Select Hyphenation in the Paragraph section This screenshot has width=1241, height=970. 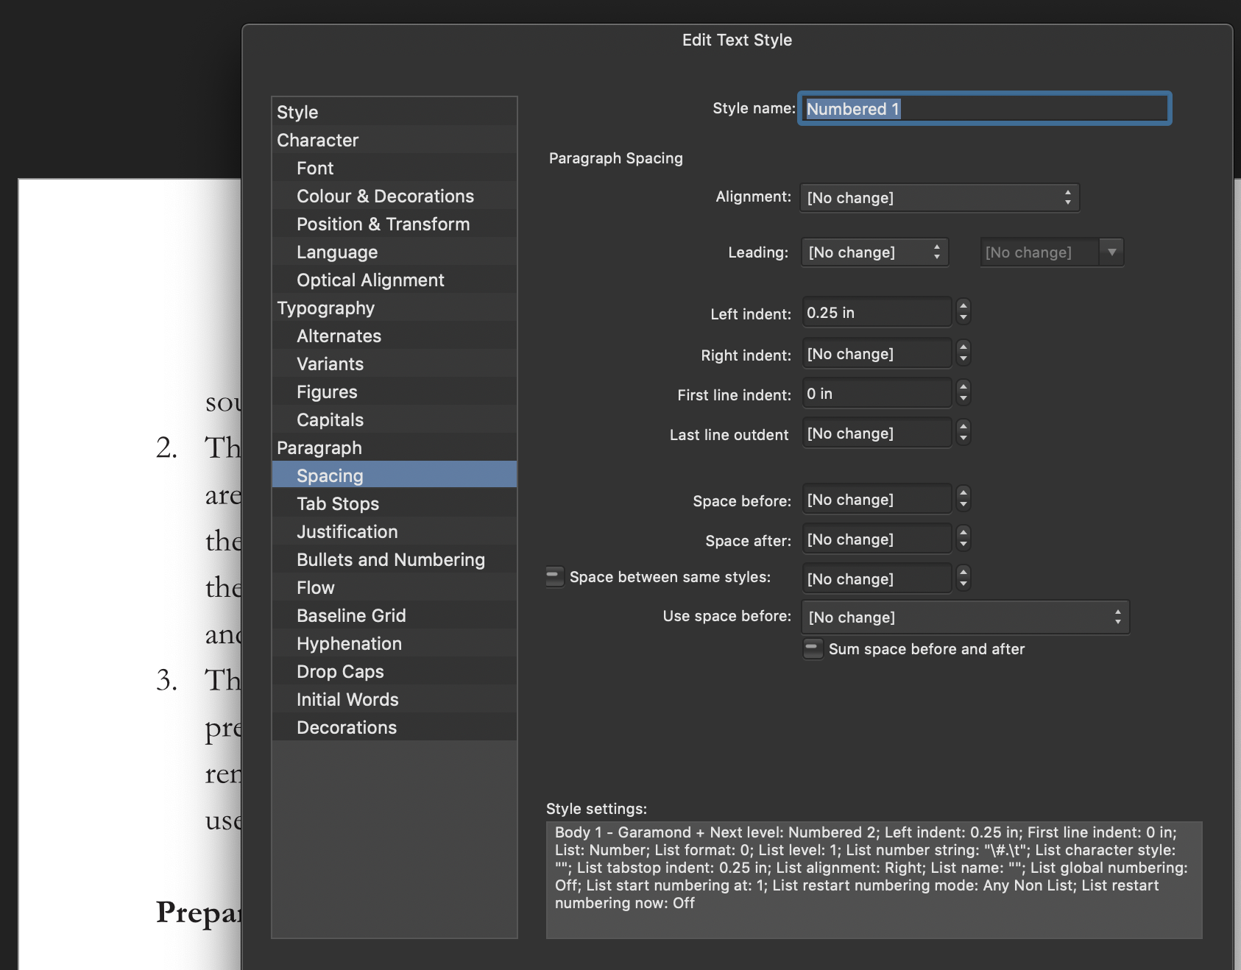[x=349, y=643]
